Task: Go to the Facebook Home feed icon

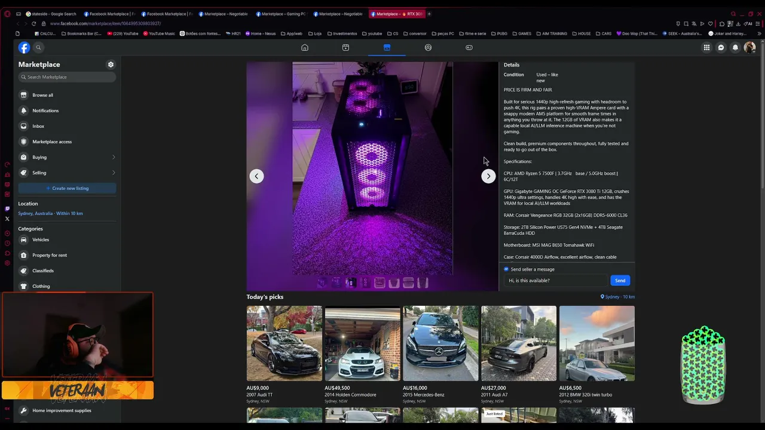Action: point(305,47)
